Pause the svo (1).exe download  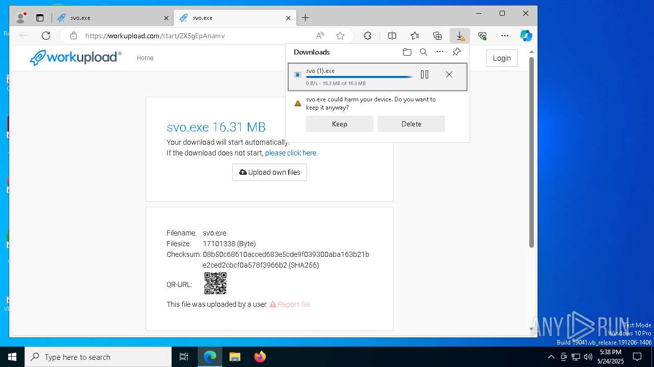(x=425, y=75)
